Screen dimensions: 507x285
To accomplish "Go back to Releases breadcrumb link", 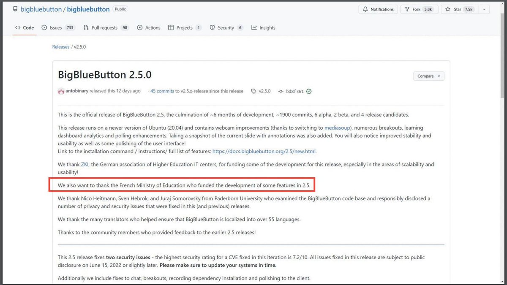I will (x=61, y=47).
